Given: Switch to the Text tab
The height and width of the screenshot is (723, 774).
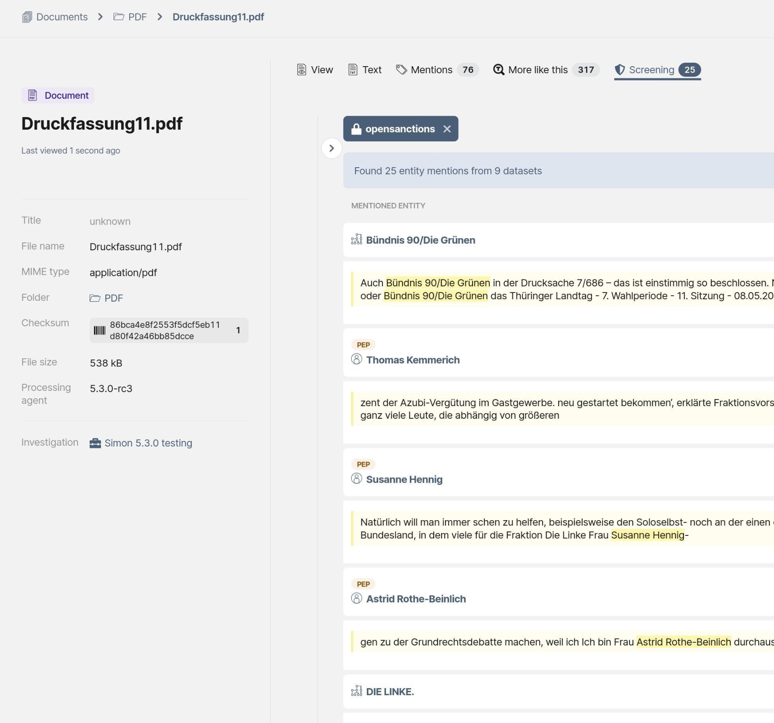Looking at the screenshot, I should tap(365, 70).
